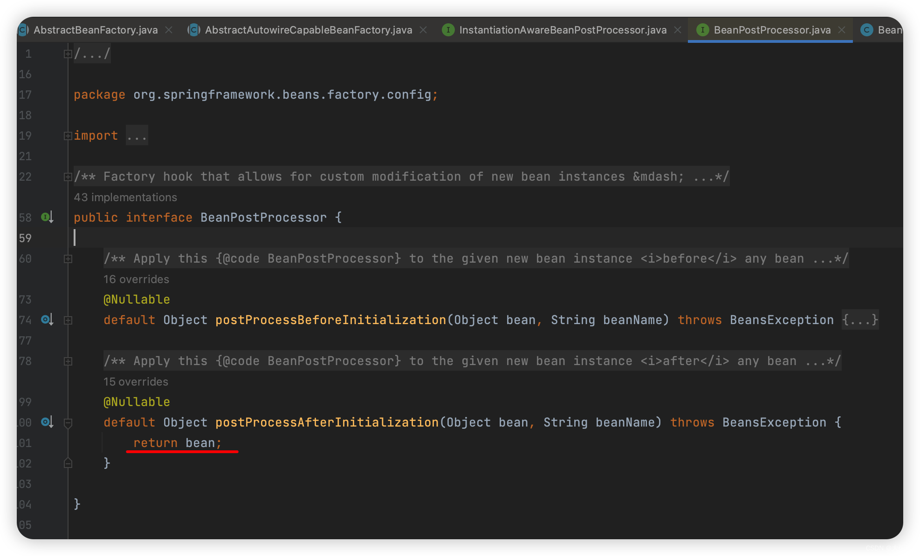Open the 43 implementations inlay hint
This screenshot has height=556, width=920.
pyautogui.click(x=125, y=197)
